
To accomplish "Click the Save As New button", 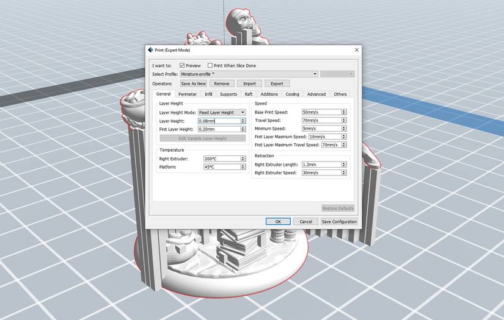I will pyautogui.click(x=193, y=84).
